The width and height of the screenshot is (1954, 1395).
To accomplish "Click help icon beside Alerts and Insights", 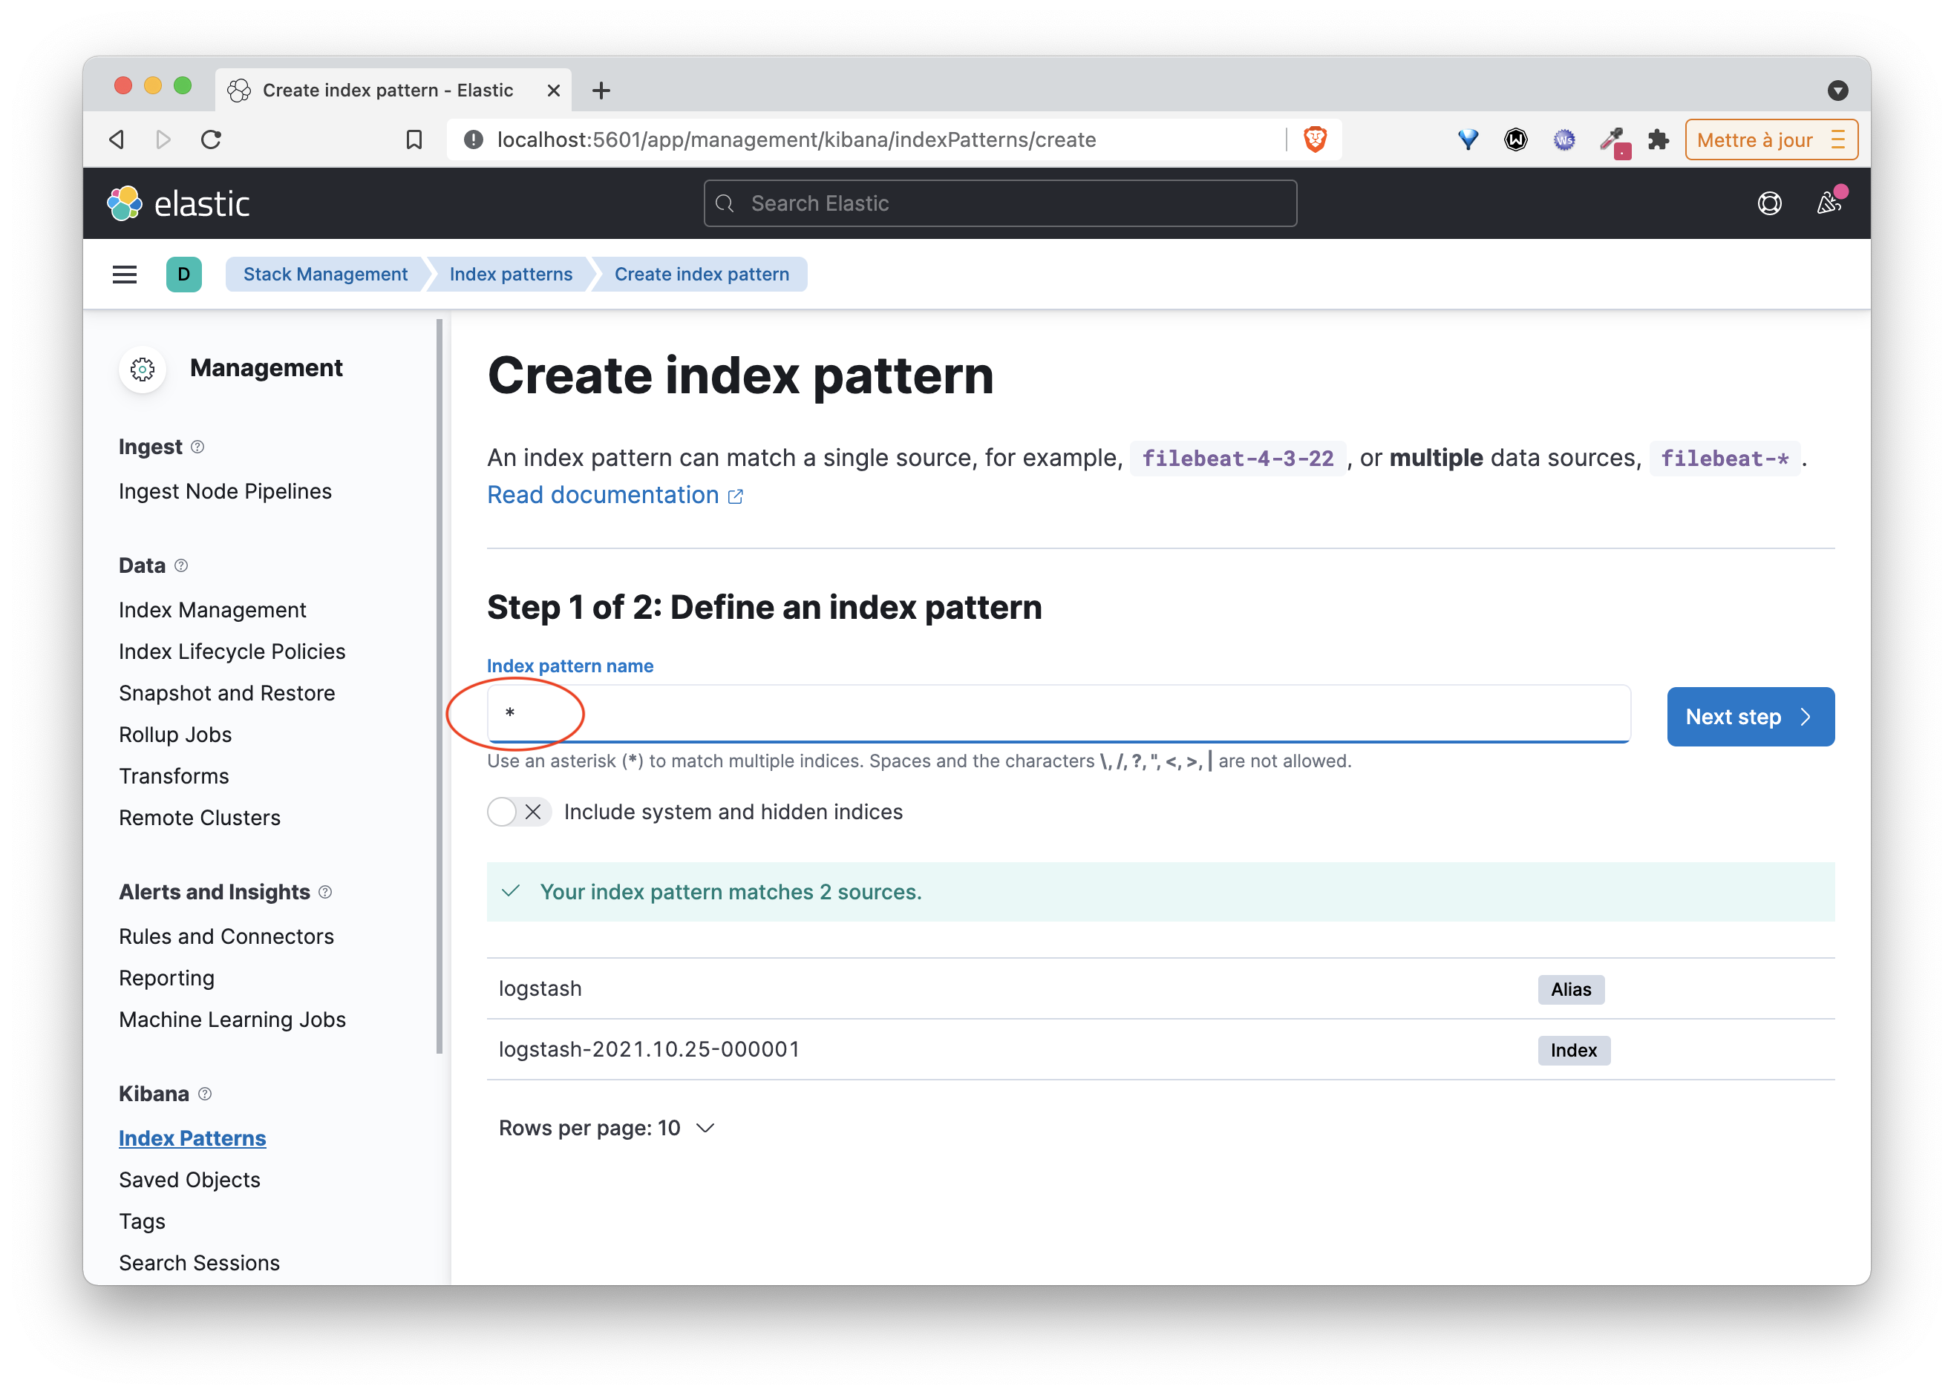I will click(325, 893).
